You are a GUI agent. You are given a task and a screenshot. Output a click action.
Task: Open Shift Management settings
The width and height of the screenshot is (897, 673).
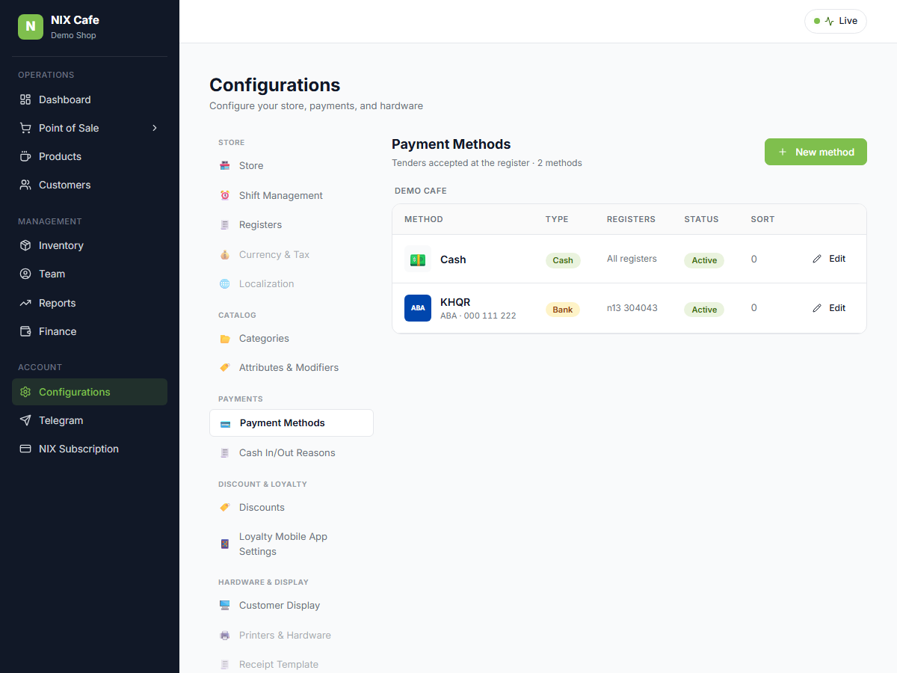click(x=292, y=195)
